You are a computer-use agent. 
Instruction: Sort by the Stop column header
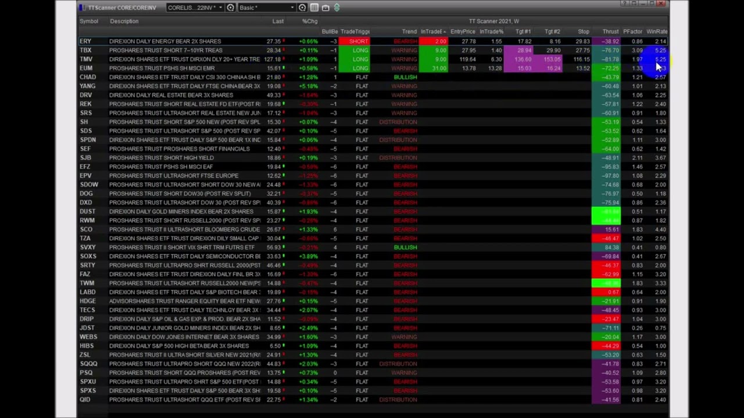pyautogui.click(x=584, y=32)
